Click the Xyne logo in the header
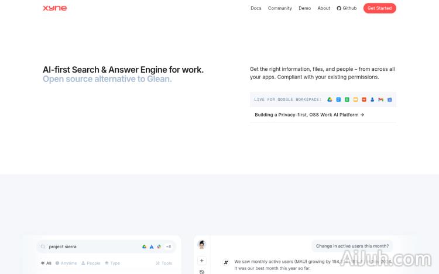439x274 pixels. tap(54, 8)
